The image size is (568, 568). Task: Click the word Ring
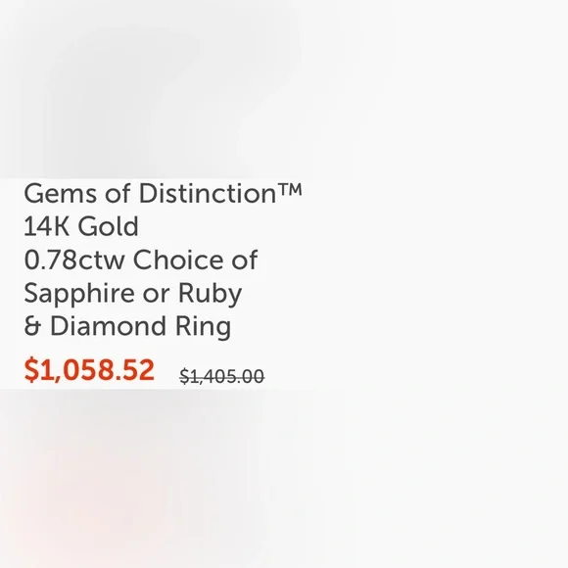pyautogui.click(x=204, y=327)
